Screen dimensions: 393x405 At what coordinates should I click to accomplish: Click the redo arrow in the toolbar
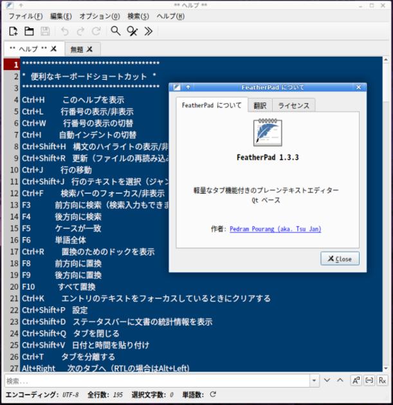click(80, 32)
